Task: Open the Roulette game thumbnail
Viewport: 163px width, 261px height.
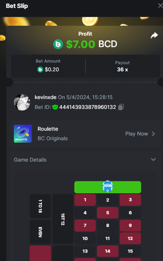Action: [x=23, y=133]
